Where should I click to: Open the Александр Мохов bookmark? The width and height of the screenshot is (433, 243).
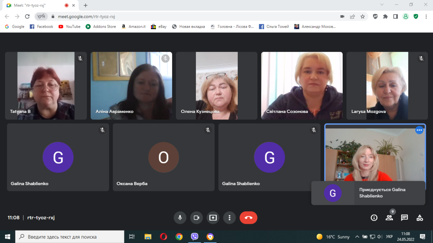[x=315, y=26]
